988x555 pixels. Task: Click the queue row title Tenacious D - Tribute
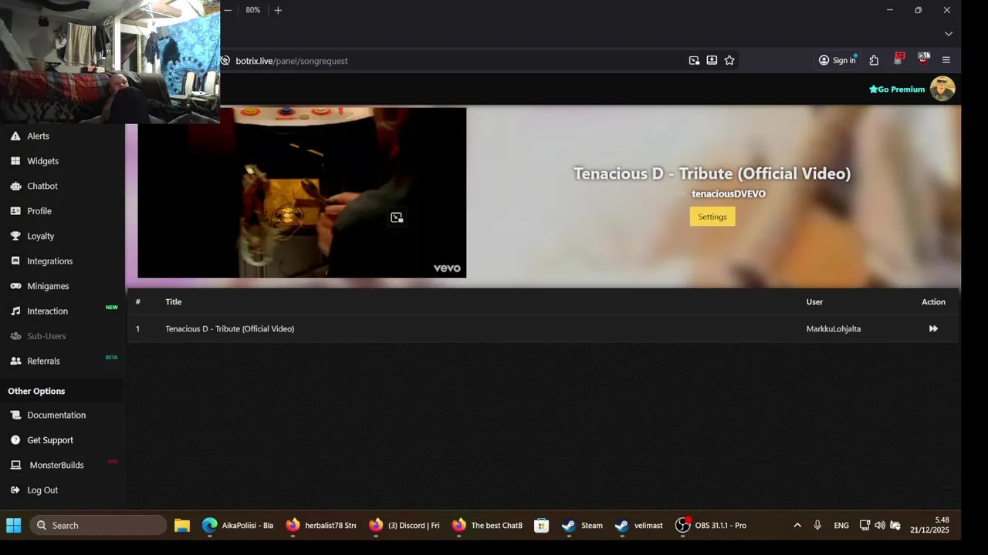(x=229, y=328)
